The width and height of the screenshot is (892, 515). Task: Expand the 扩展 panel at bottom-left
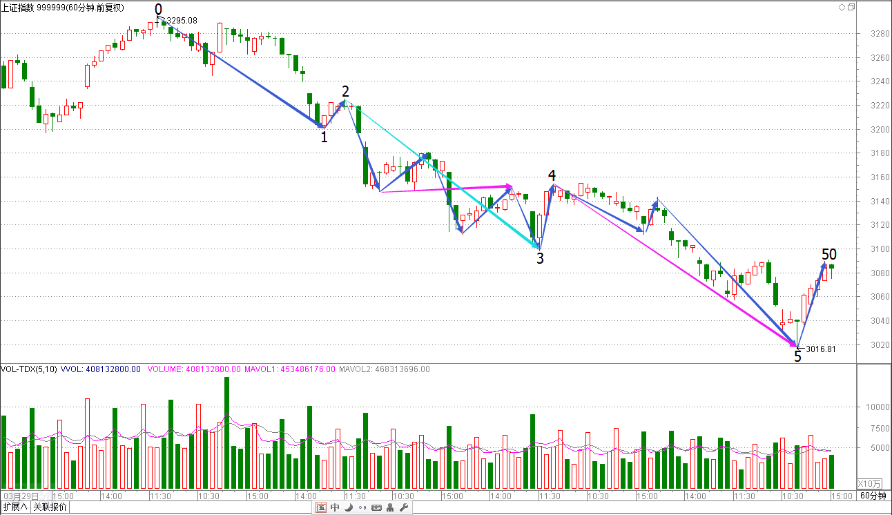click(15, 507)
